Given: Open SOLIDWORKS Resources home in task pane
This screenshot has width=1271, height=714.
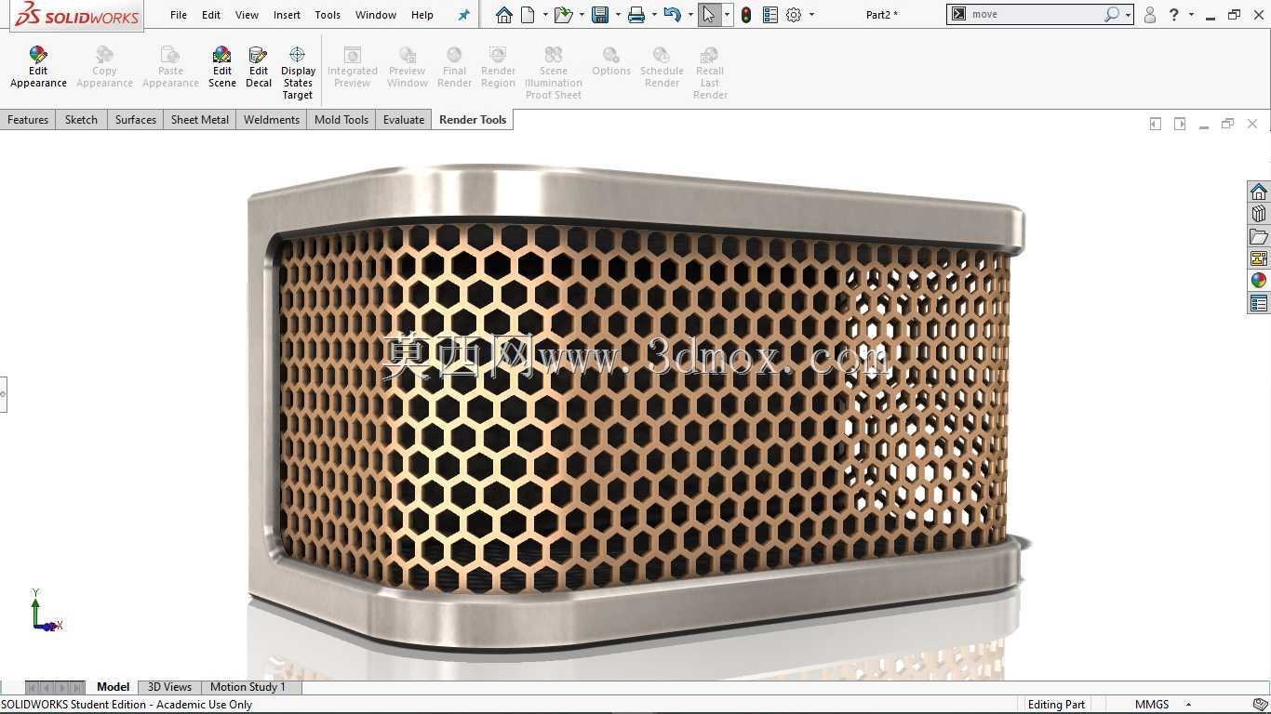Looking at the screenshot, I should coord(1259,192).
